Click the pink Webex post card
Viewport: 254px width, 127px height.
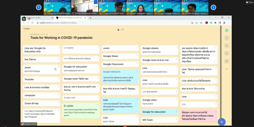pyautogui.click(x=199, y=115)
